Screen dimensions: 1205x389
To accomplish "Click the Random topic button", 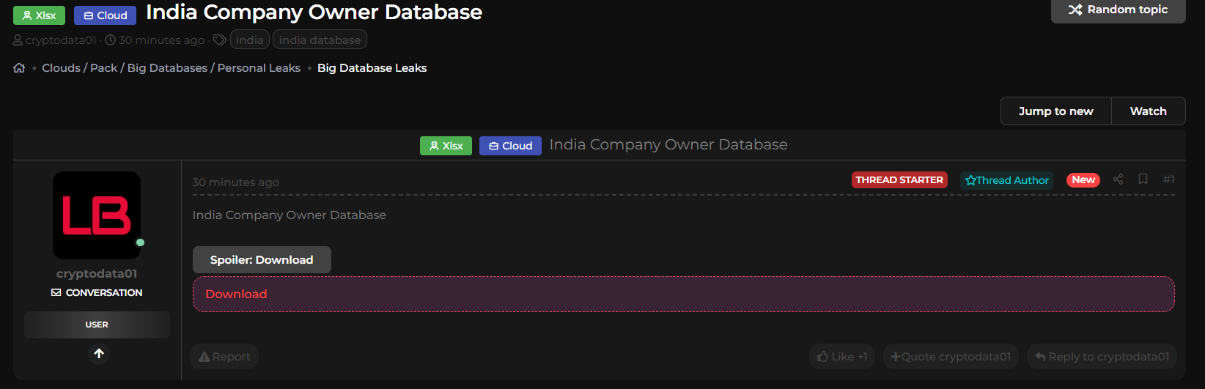I will (x=1118, y=10).
